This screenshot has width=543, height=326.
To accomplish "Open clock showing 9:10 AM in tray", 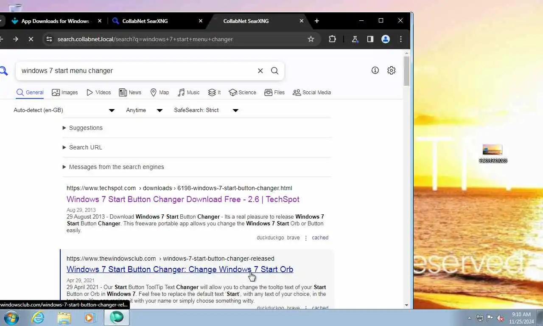I will click(521, 318).
